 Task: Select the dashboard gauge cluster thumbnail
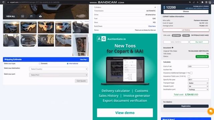tap(46, 40)
